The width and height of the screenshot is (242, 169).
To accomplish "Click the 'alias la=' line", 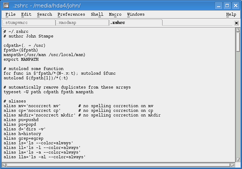I will pyautogui.click(x=42, y=152).
